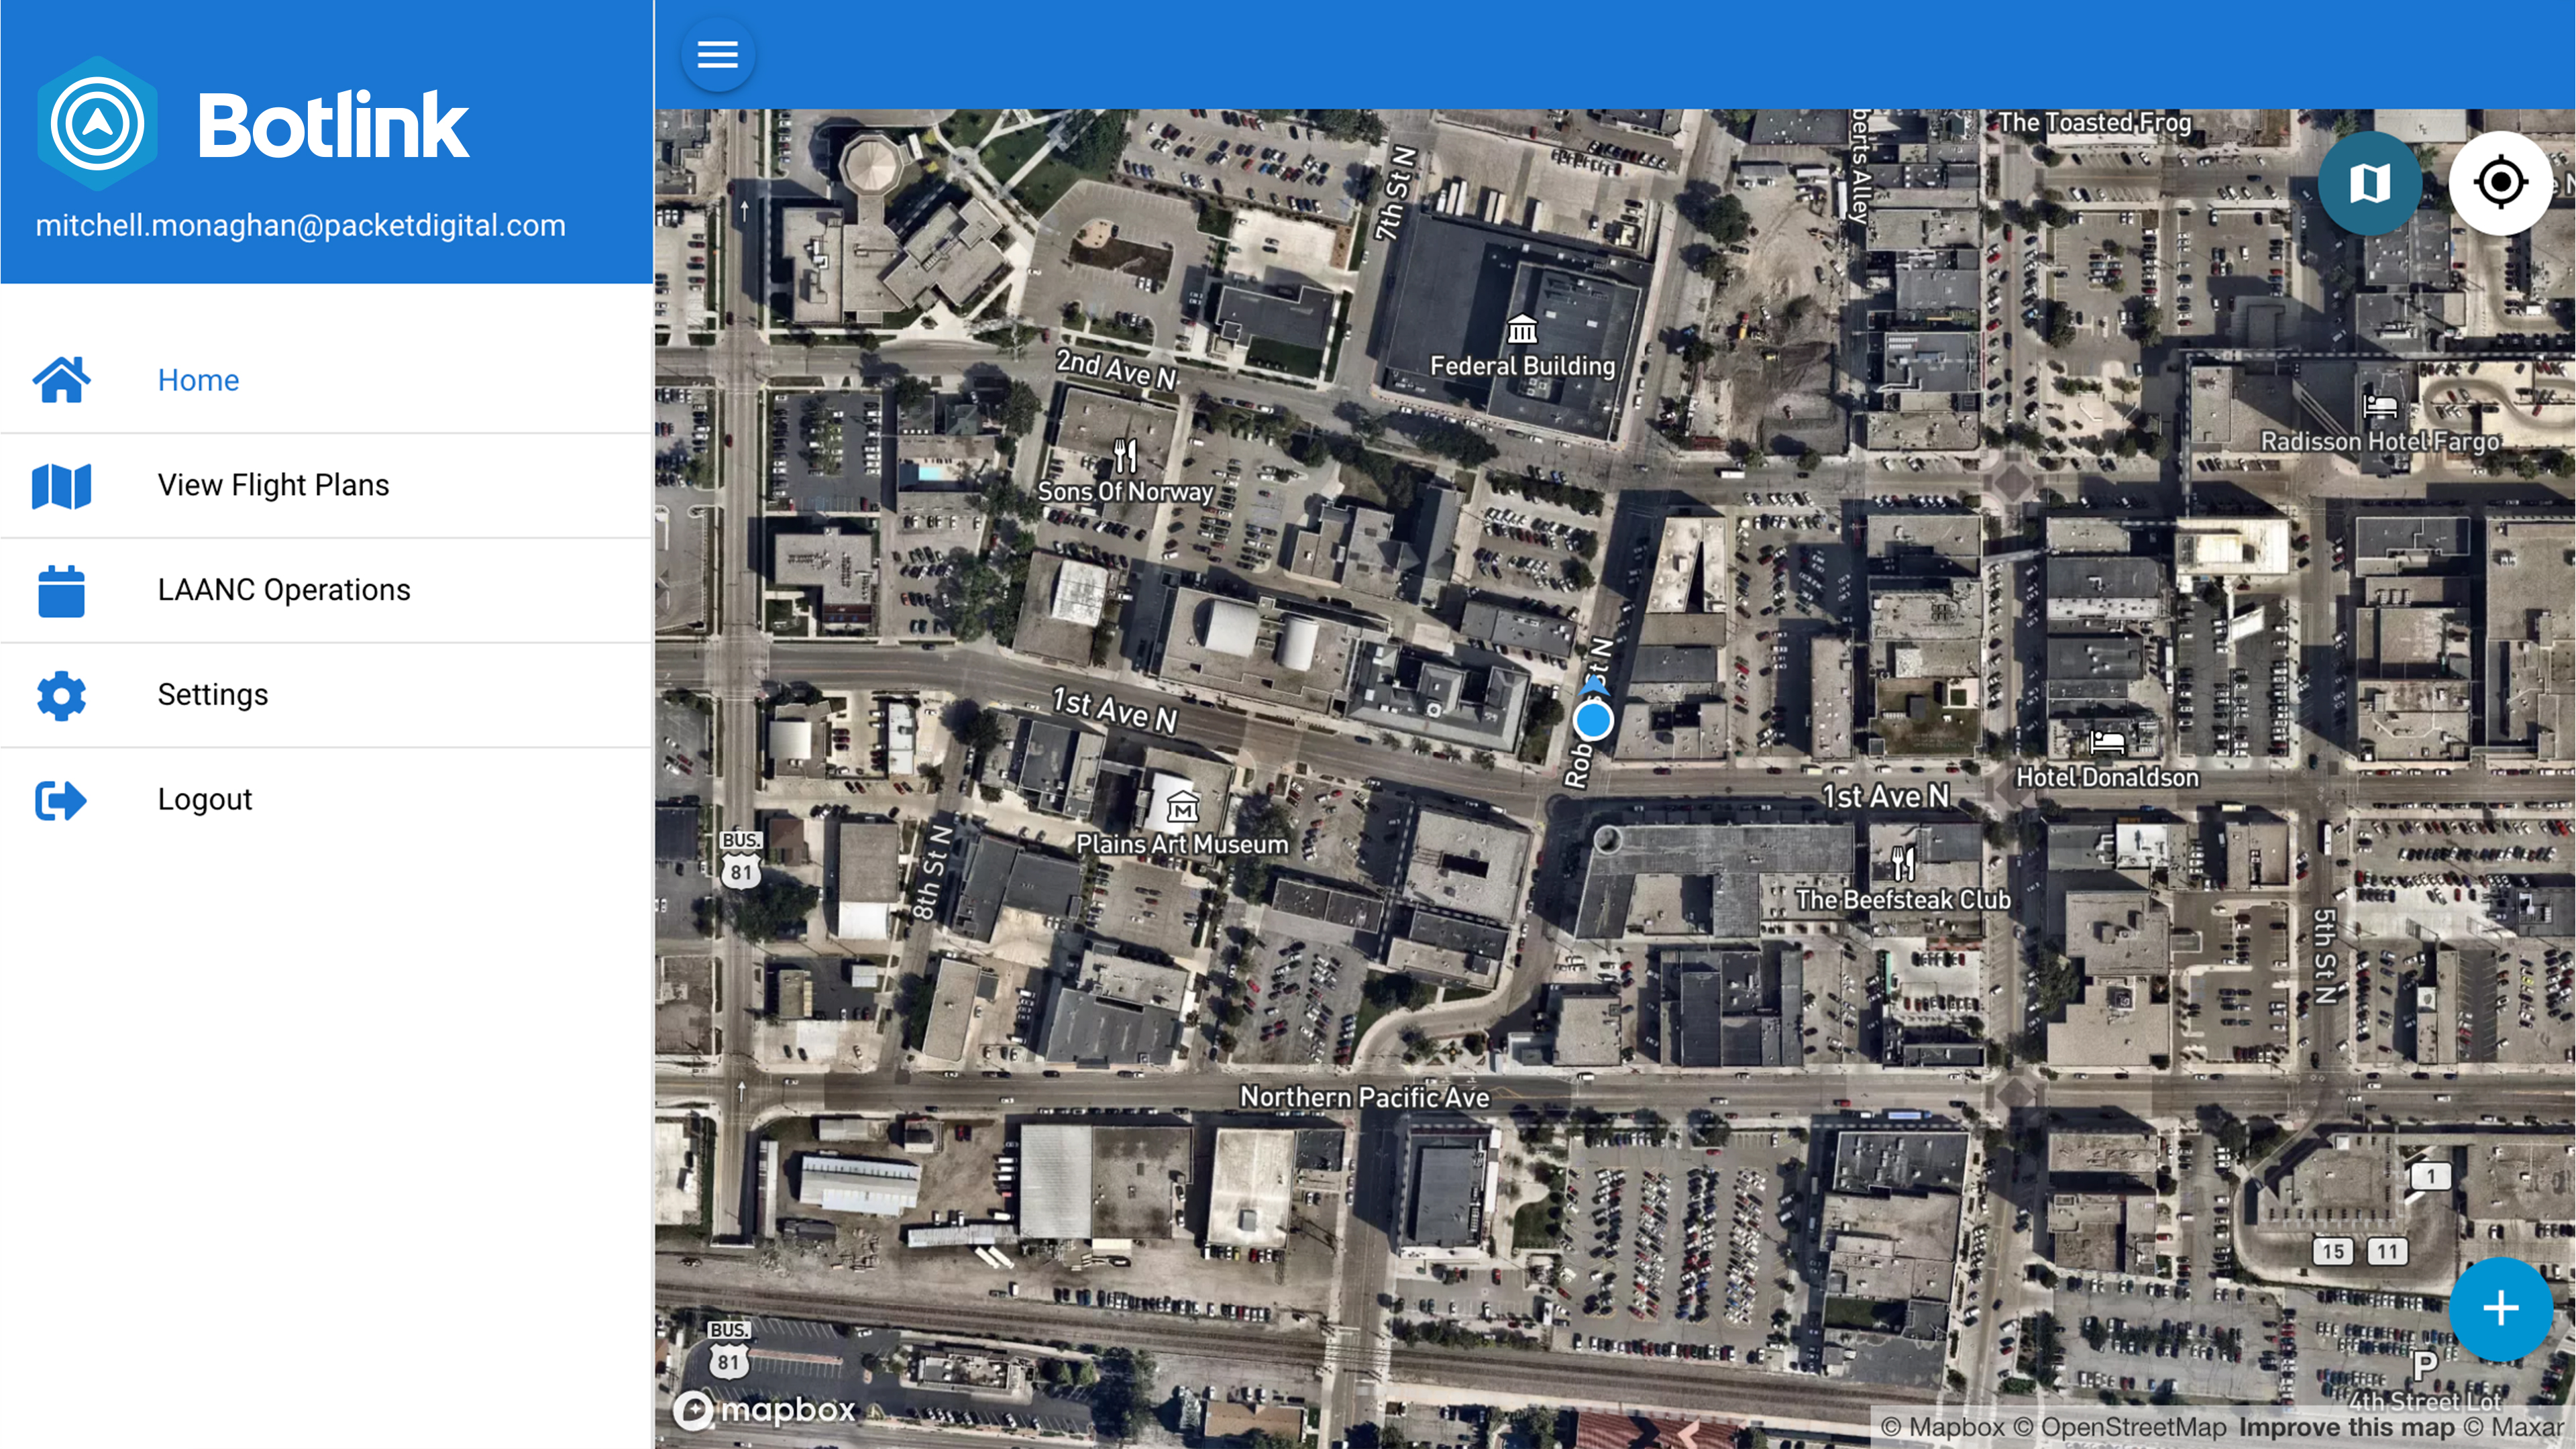Select Home in the sidebar menu
Screen dimensions: 2576x1449
(326, 380)
